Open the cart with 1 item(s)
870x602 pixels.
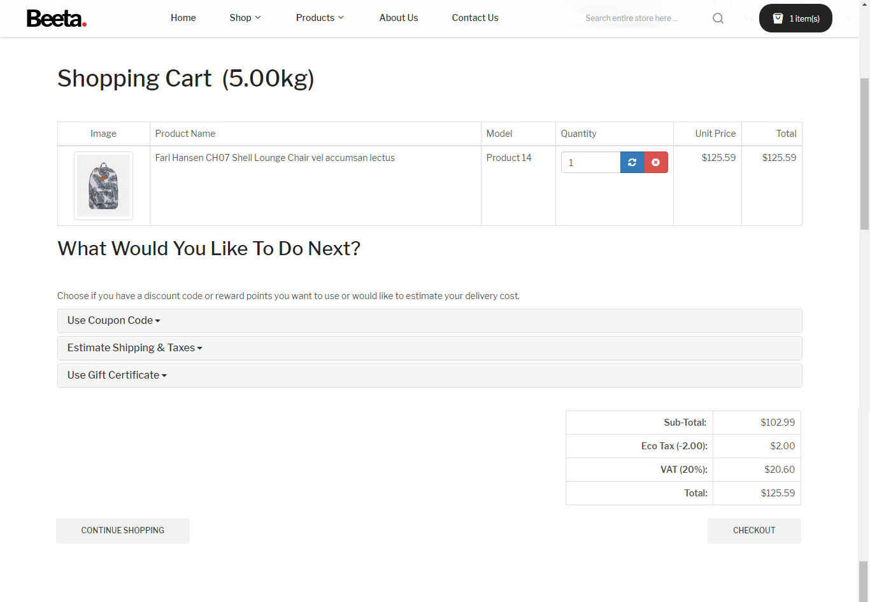[x=795, y=18]
